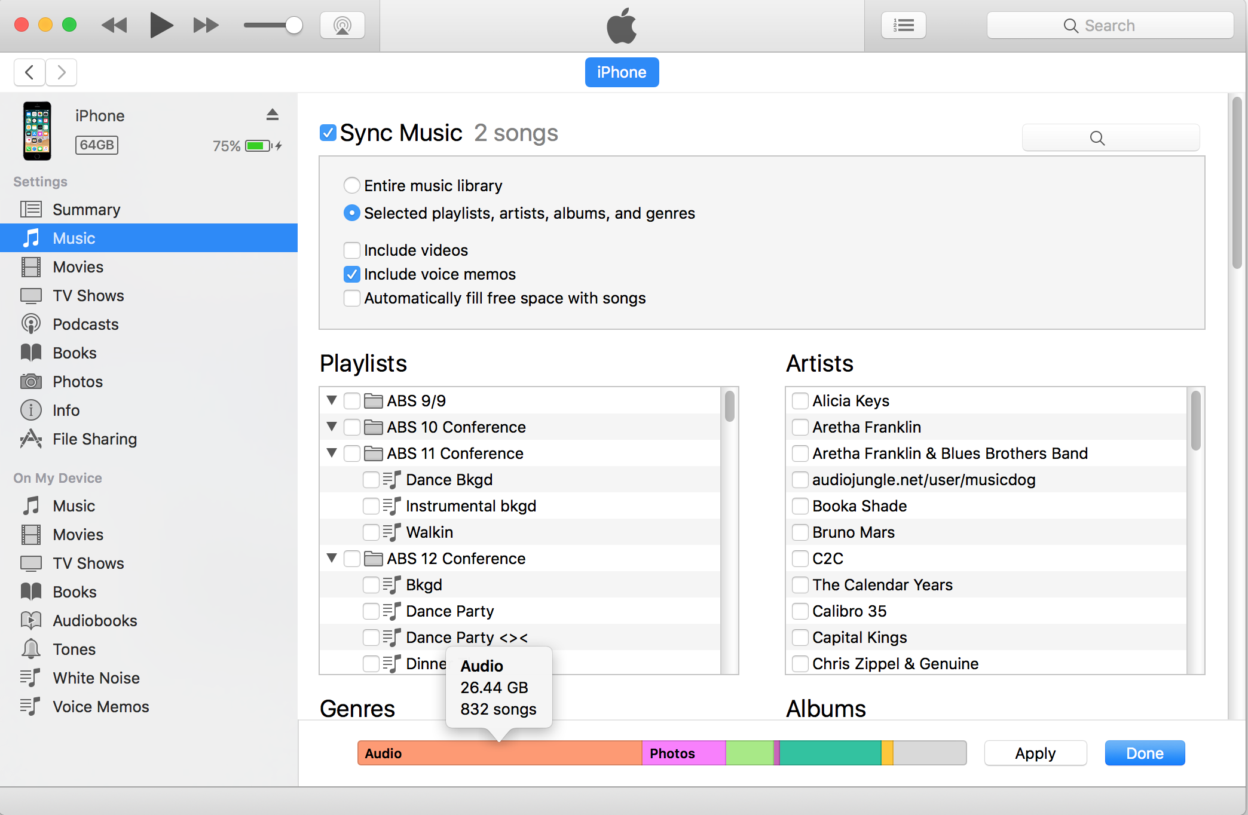Check the ABS 9/9 playlist folder

[352, 400]
